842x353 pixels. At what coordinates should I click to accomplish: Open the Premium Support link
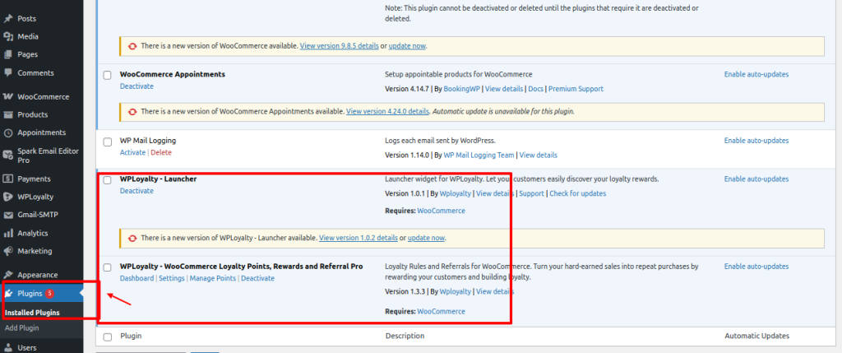point(576,89)
